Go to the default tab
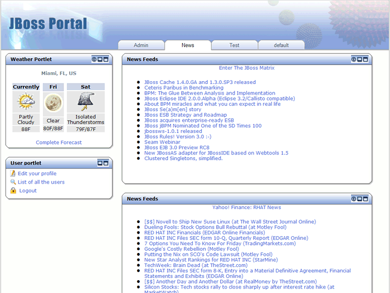Image resolution: width=390 pixels, height=293 pixels. point(281,45)
